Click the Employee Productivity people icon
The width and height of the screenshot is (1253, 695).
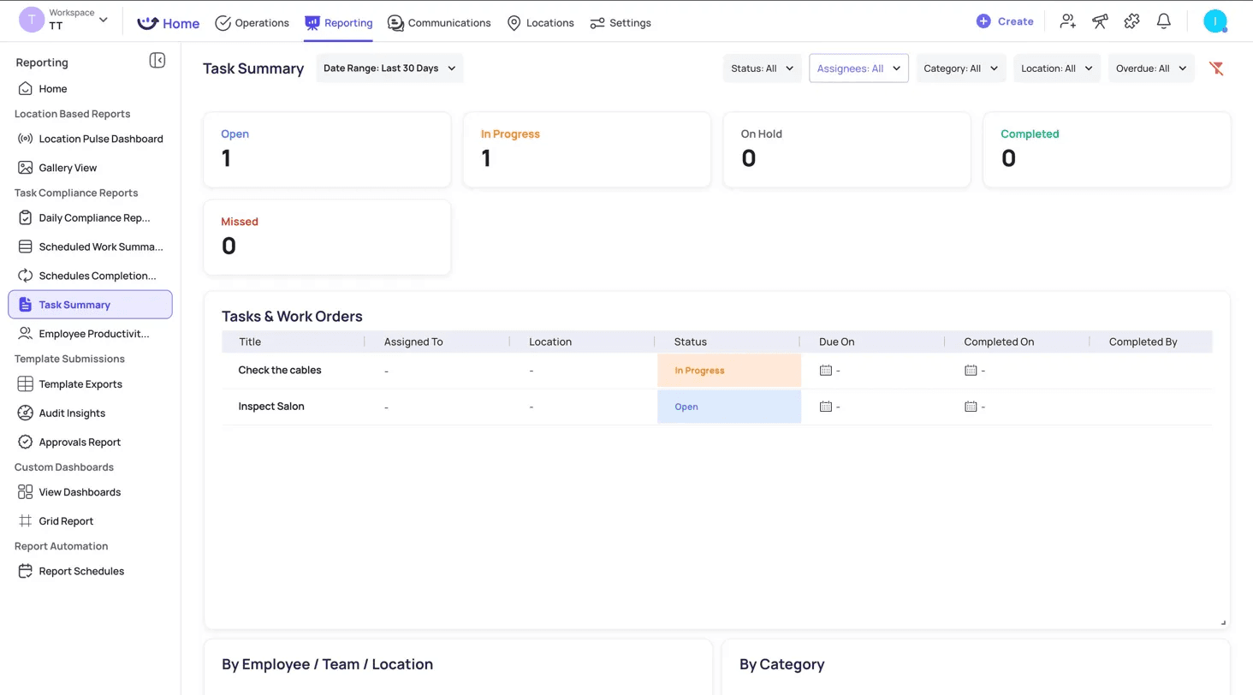pos(26,334)
